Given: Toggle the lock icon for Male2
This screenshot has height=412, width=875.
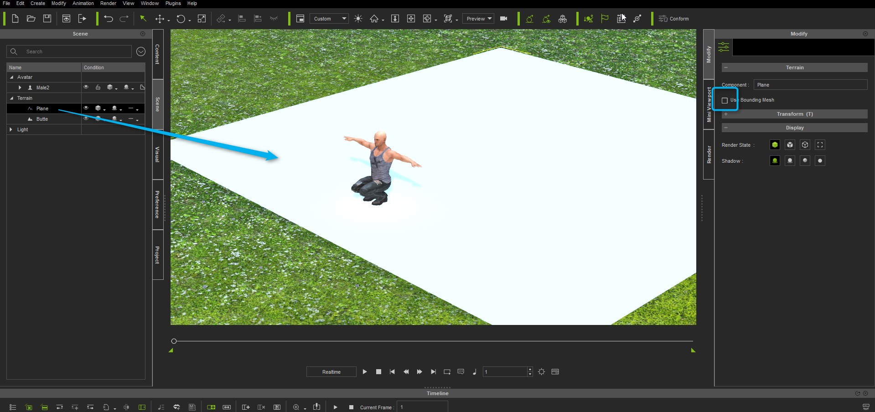Looking at the screenshot, I should (x=98, y=87).
